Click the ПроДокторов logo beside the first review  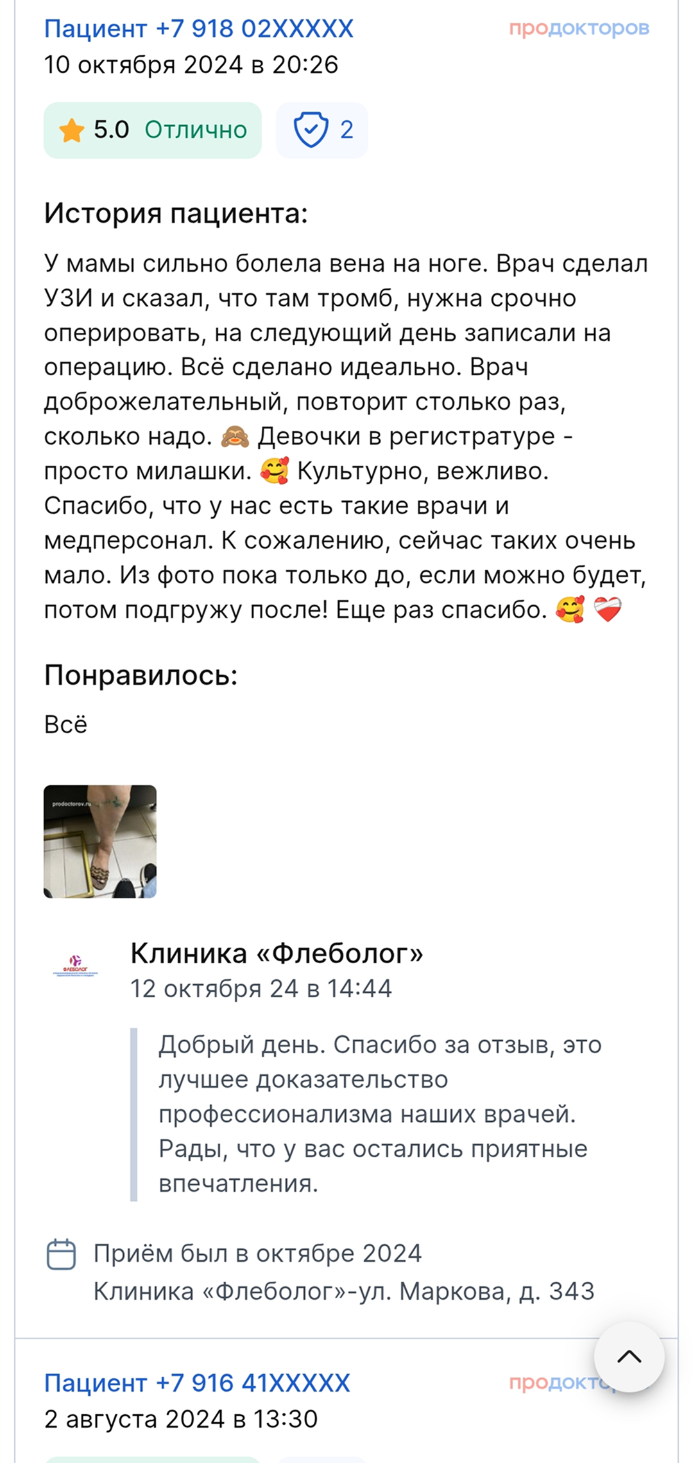pos(579,29)
